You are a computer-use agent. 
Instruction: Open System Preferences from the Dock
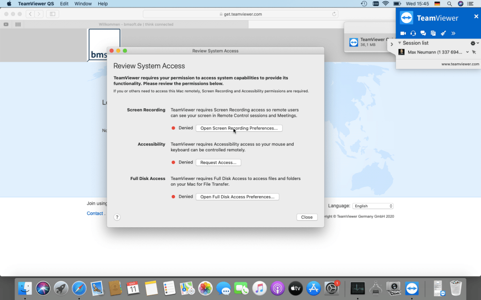tap(332, 288)
